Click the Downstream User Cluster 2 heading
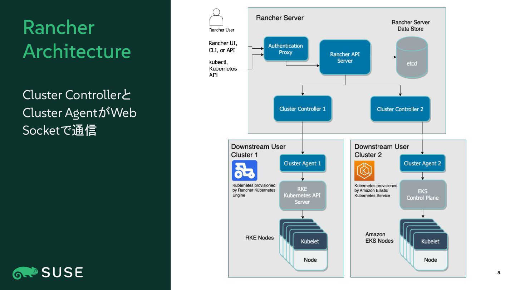The image size is (515, 290). click(x=382, y=151)
